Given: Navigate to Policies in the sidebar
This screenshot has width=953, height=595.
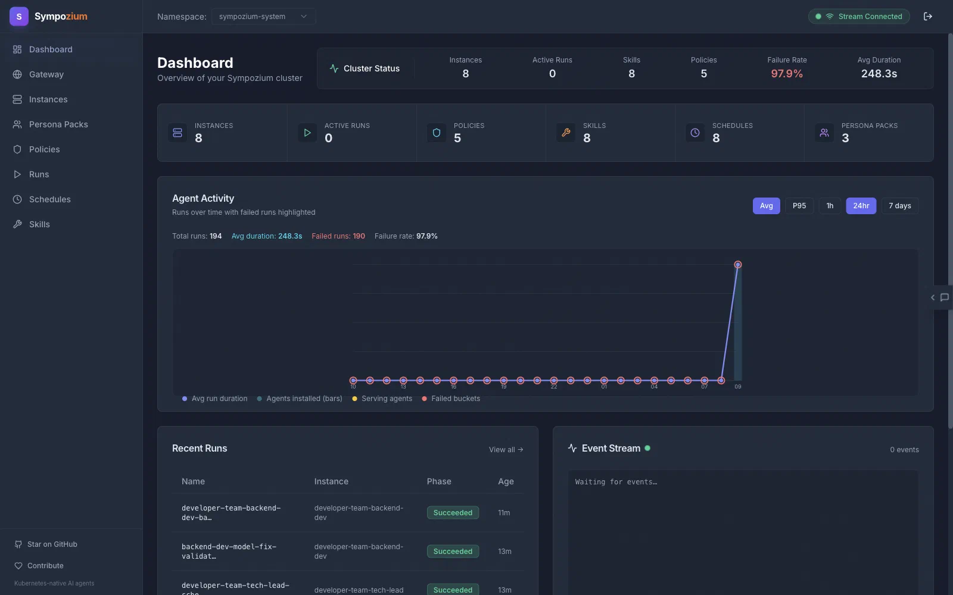Looking at the screenshot, I should tap(71, 149).
